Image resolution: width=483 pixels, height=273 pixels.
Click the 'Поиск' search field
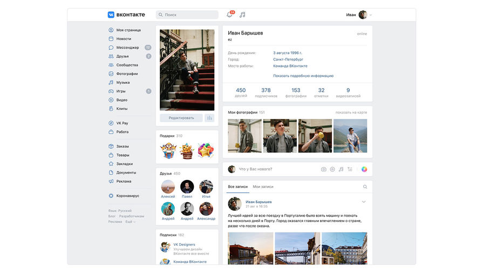coord(187,15)
